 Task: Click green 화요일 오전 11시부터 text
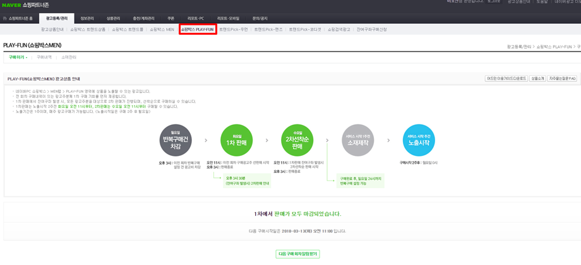(73, 107)
